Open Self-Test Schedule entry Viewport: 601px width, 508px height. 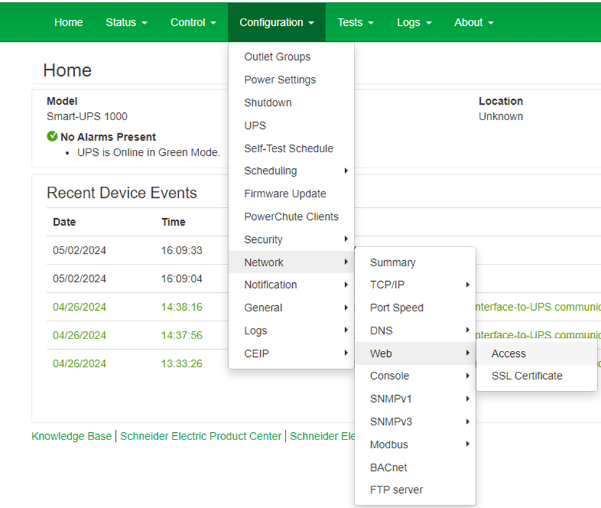point(291,149)
